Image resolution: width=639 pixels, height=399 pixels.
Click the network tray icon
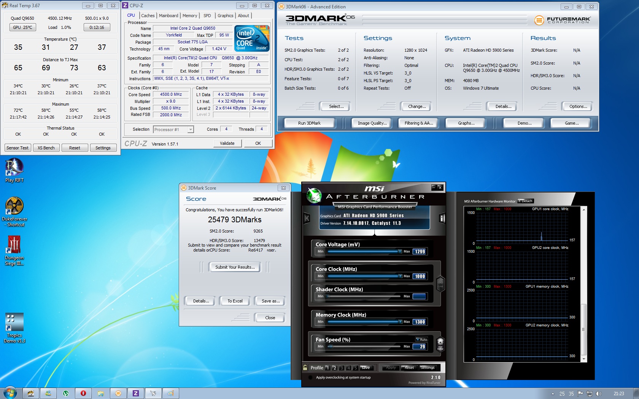pos(590,394)
